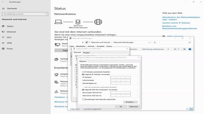Click the laptop icon in network diagram
This screenshot has height=114, width=204.
(x=58, y=22)
